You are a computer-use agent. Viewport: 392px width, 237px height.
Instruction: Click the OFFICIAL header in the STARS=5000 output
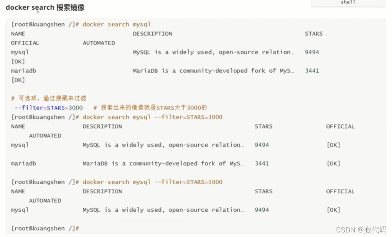point(340,191)
